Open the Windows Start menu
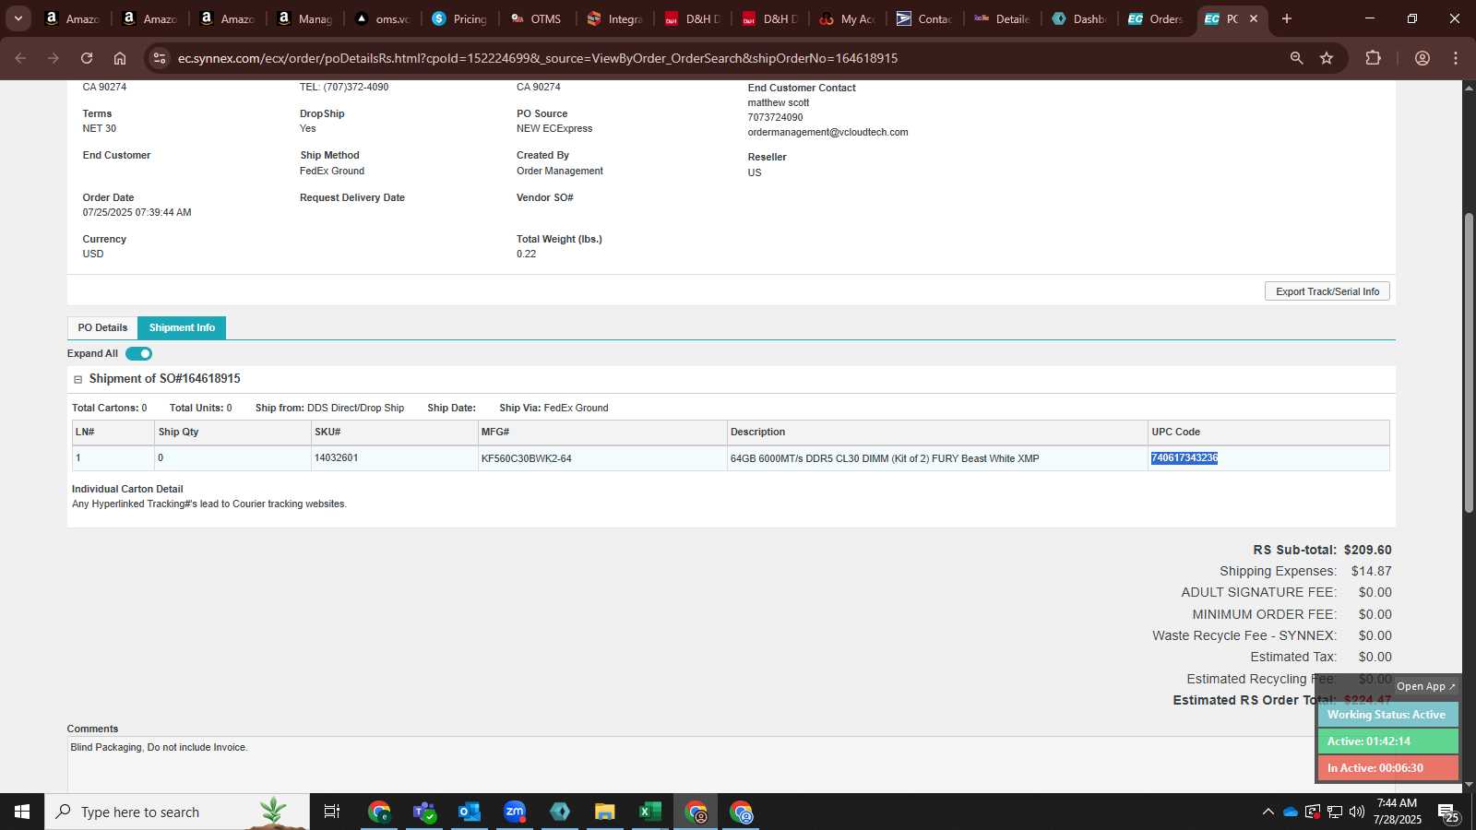Image resolution: width=1476 pixels, height=830 pixels. (22, 812)
